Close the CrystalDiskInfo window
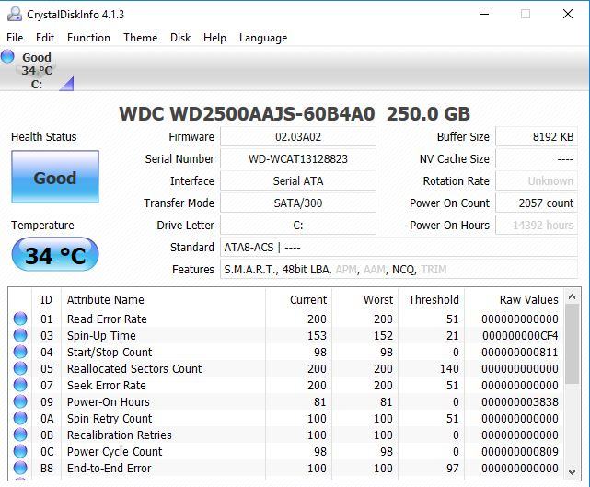Image resolution: width=590 pixels, height=487 pixels. tap(567, 15)
